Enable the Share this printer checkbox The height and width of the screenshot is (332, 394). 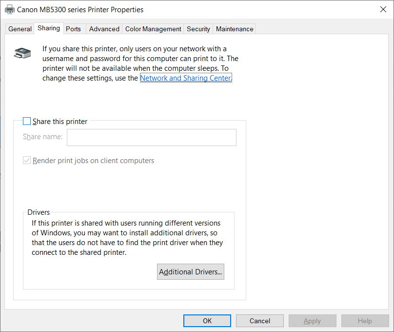(x=27, y=121)
